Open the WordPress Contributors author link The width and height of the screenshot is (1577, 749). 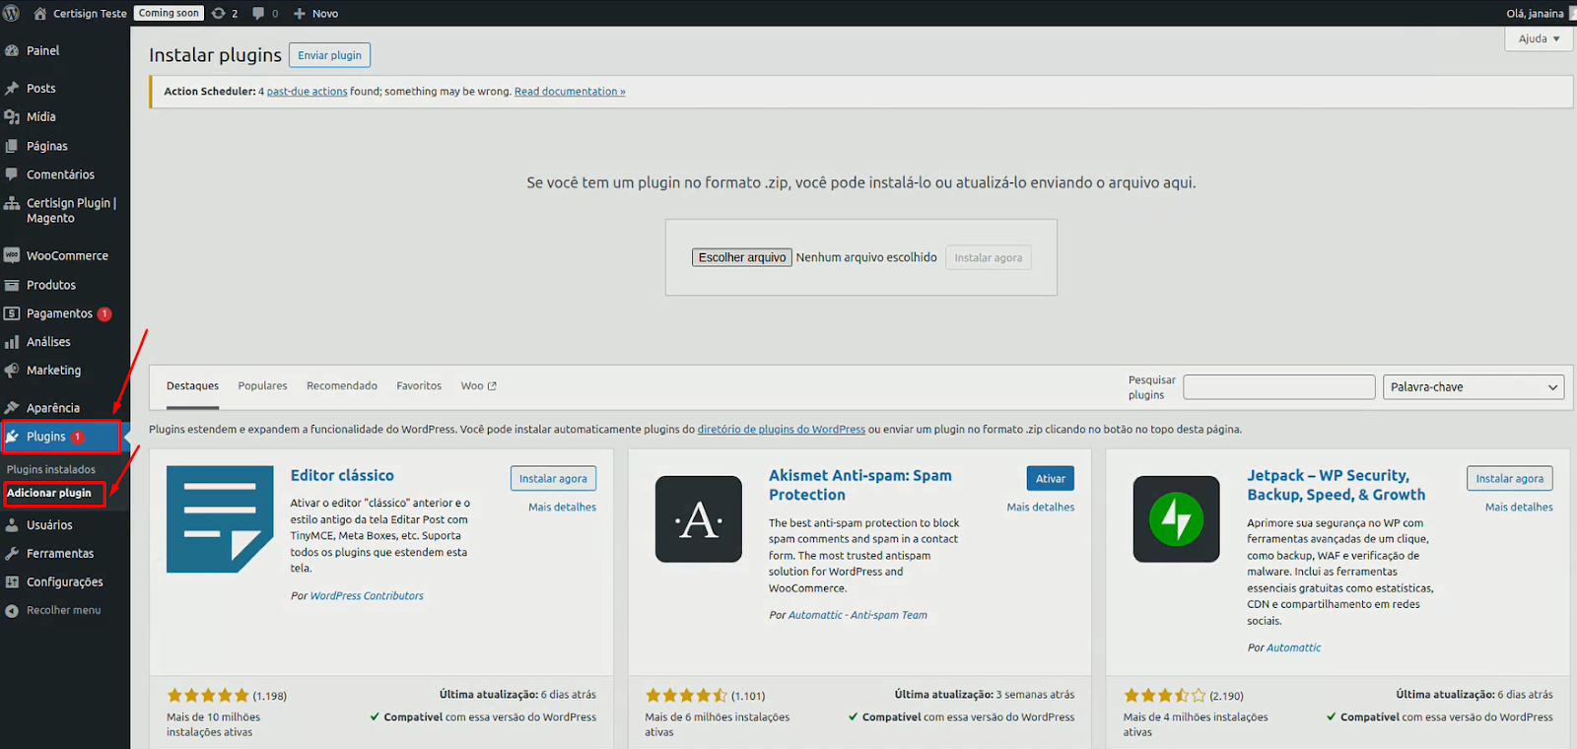[x=367, y=596]
